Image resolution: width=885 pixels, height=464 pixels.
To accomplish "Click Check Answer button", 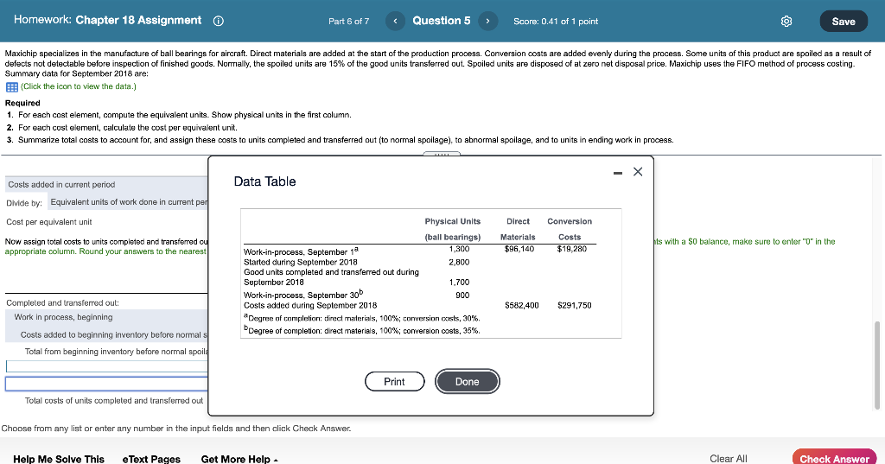I will (834, 458).
